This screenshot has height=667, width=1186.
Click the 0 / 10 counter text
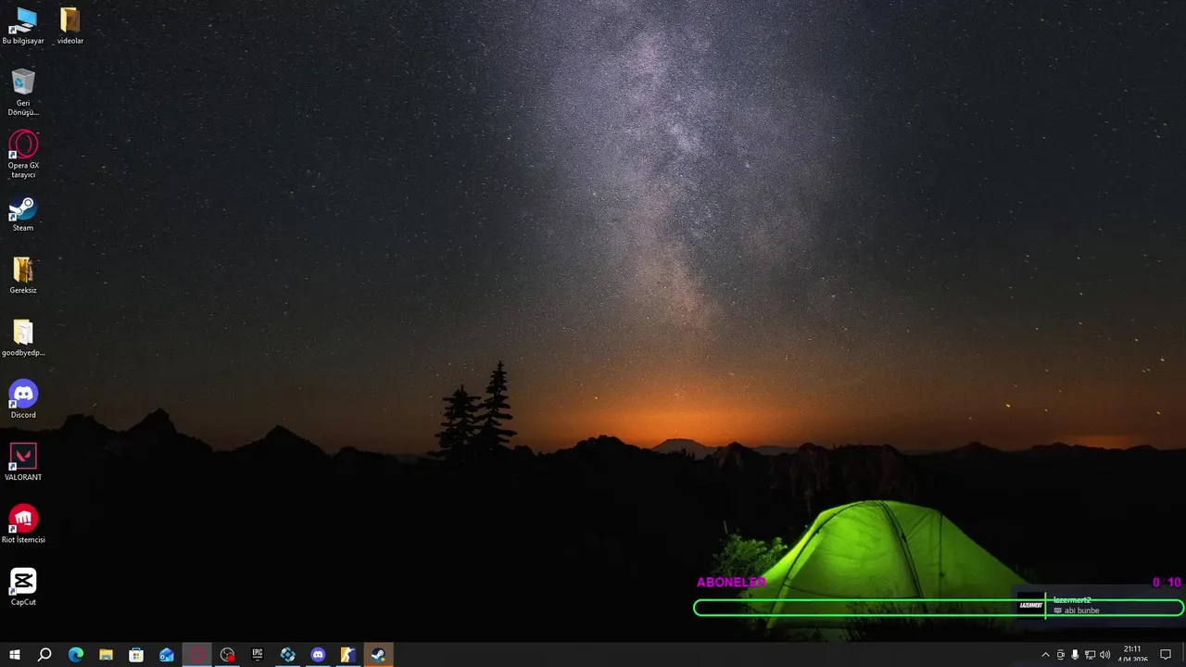tap(1167, 583)
